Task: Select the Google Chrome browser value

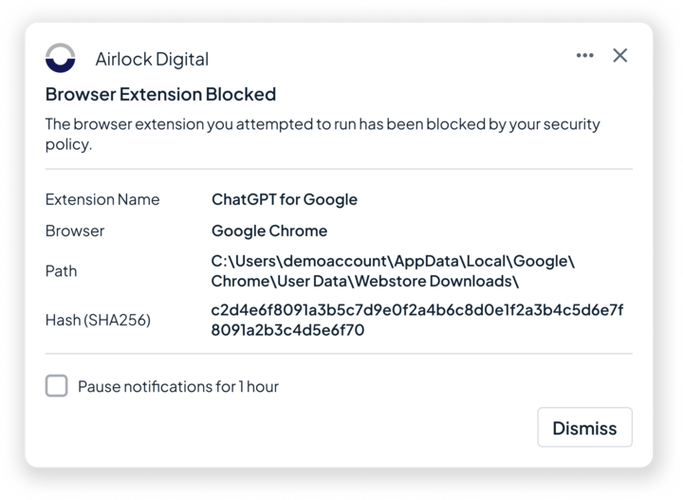Action: [269, 231]
